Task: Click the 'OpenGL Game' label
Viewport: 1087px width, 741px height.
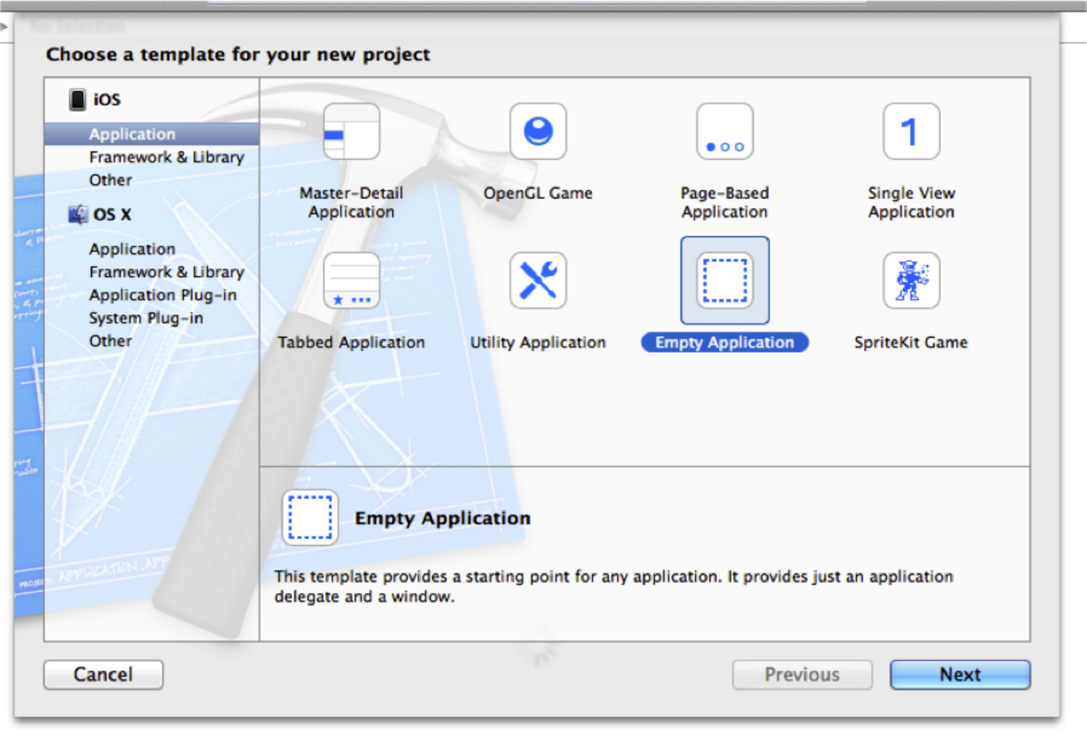Action: [x=538, y=193]
